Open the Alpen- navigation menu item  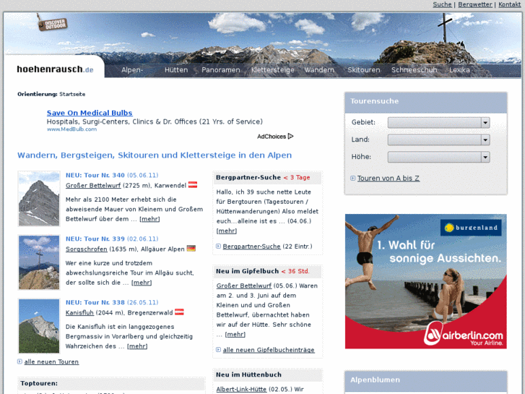point(132,69)
